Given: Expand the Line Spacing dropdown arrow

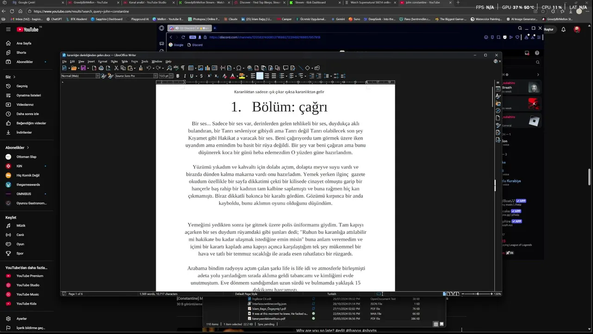Looking at the screenshot, I should [x=331, y=76].
